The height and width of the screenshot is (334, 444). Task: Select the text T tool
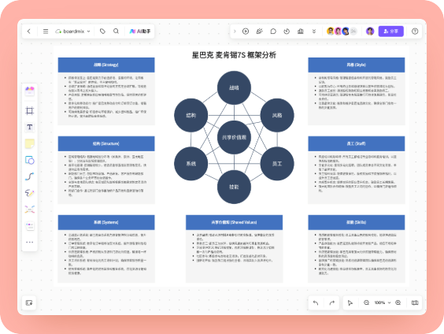(30, 127)
